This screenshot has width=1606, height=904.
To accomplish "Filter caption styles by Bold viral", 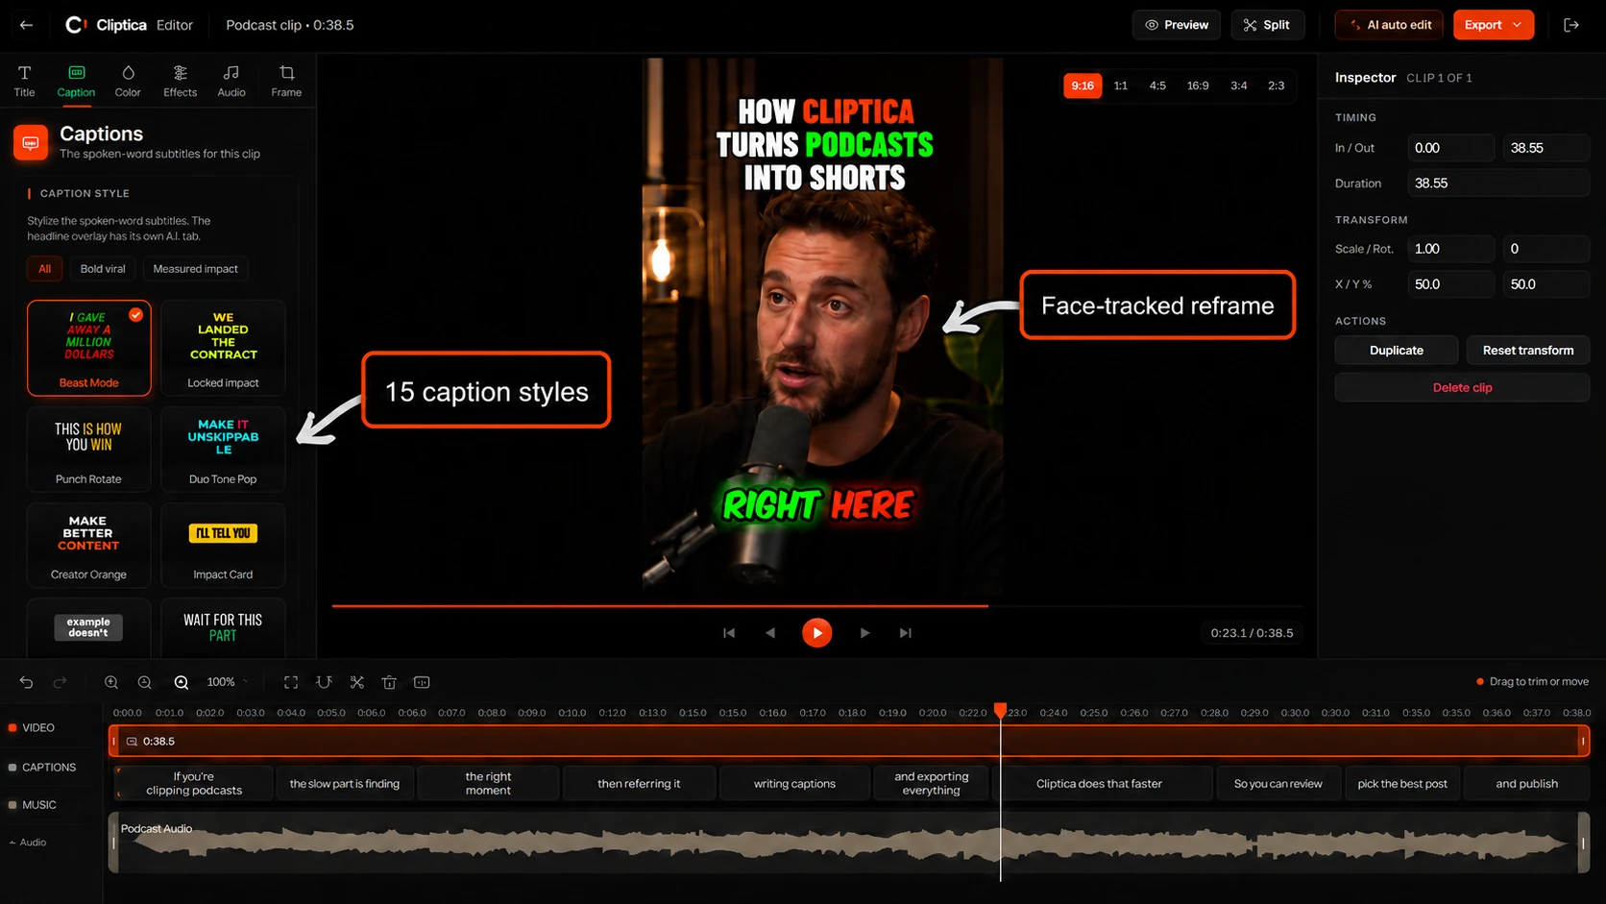I will click(103, 269).
